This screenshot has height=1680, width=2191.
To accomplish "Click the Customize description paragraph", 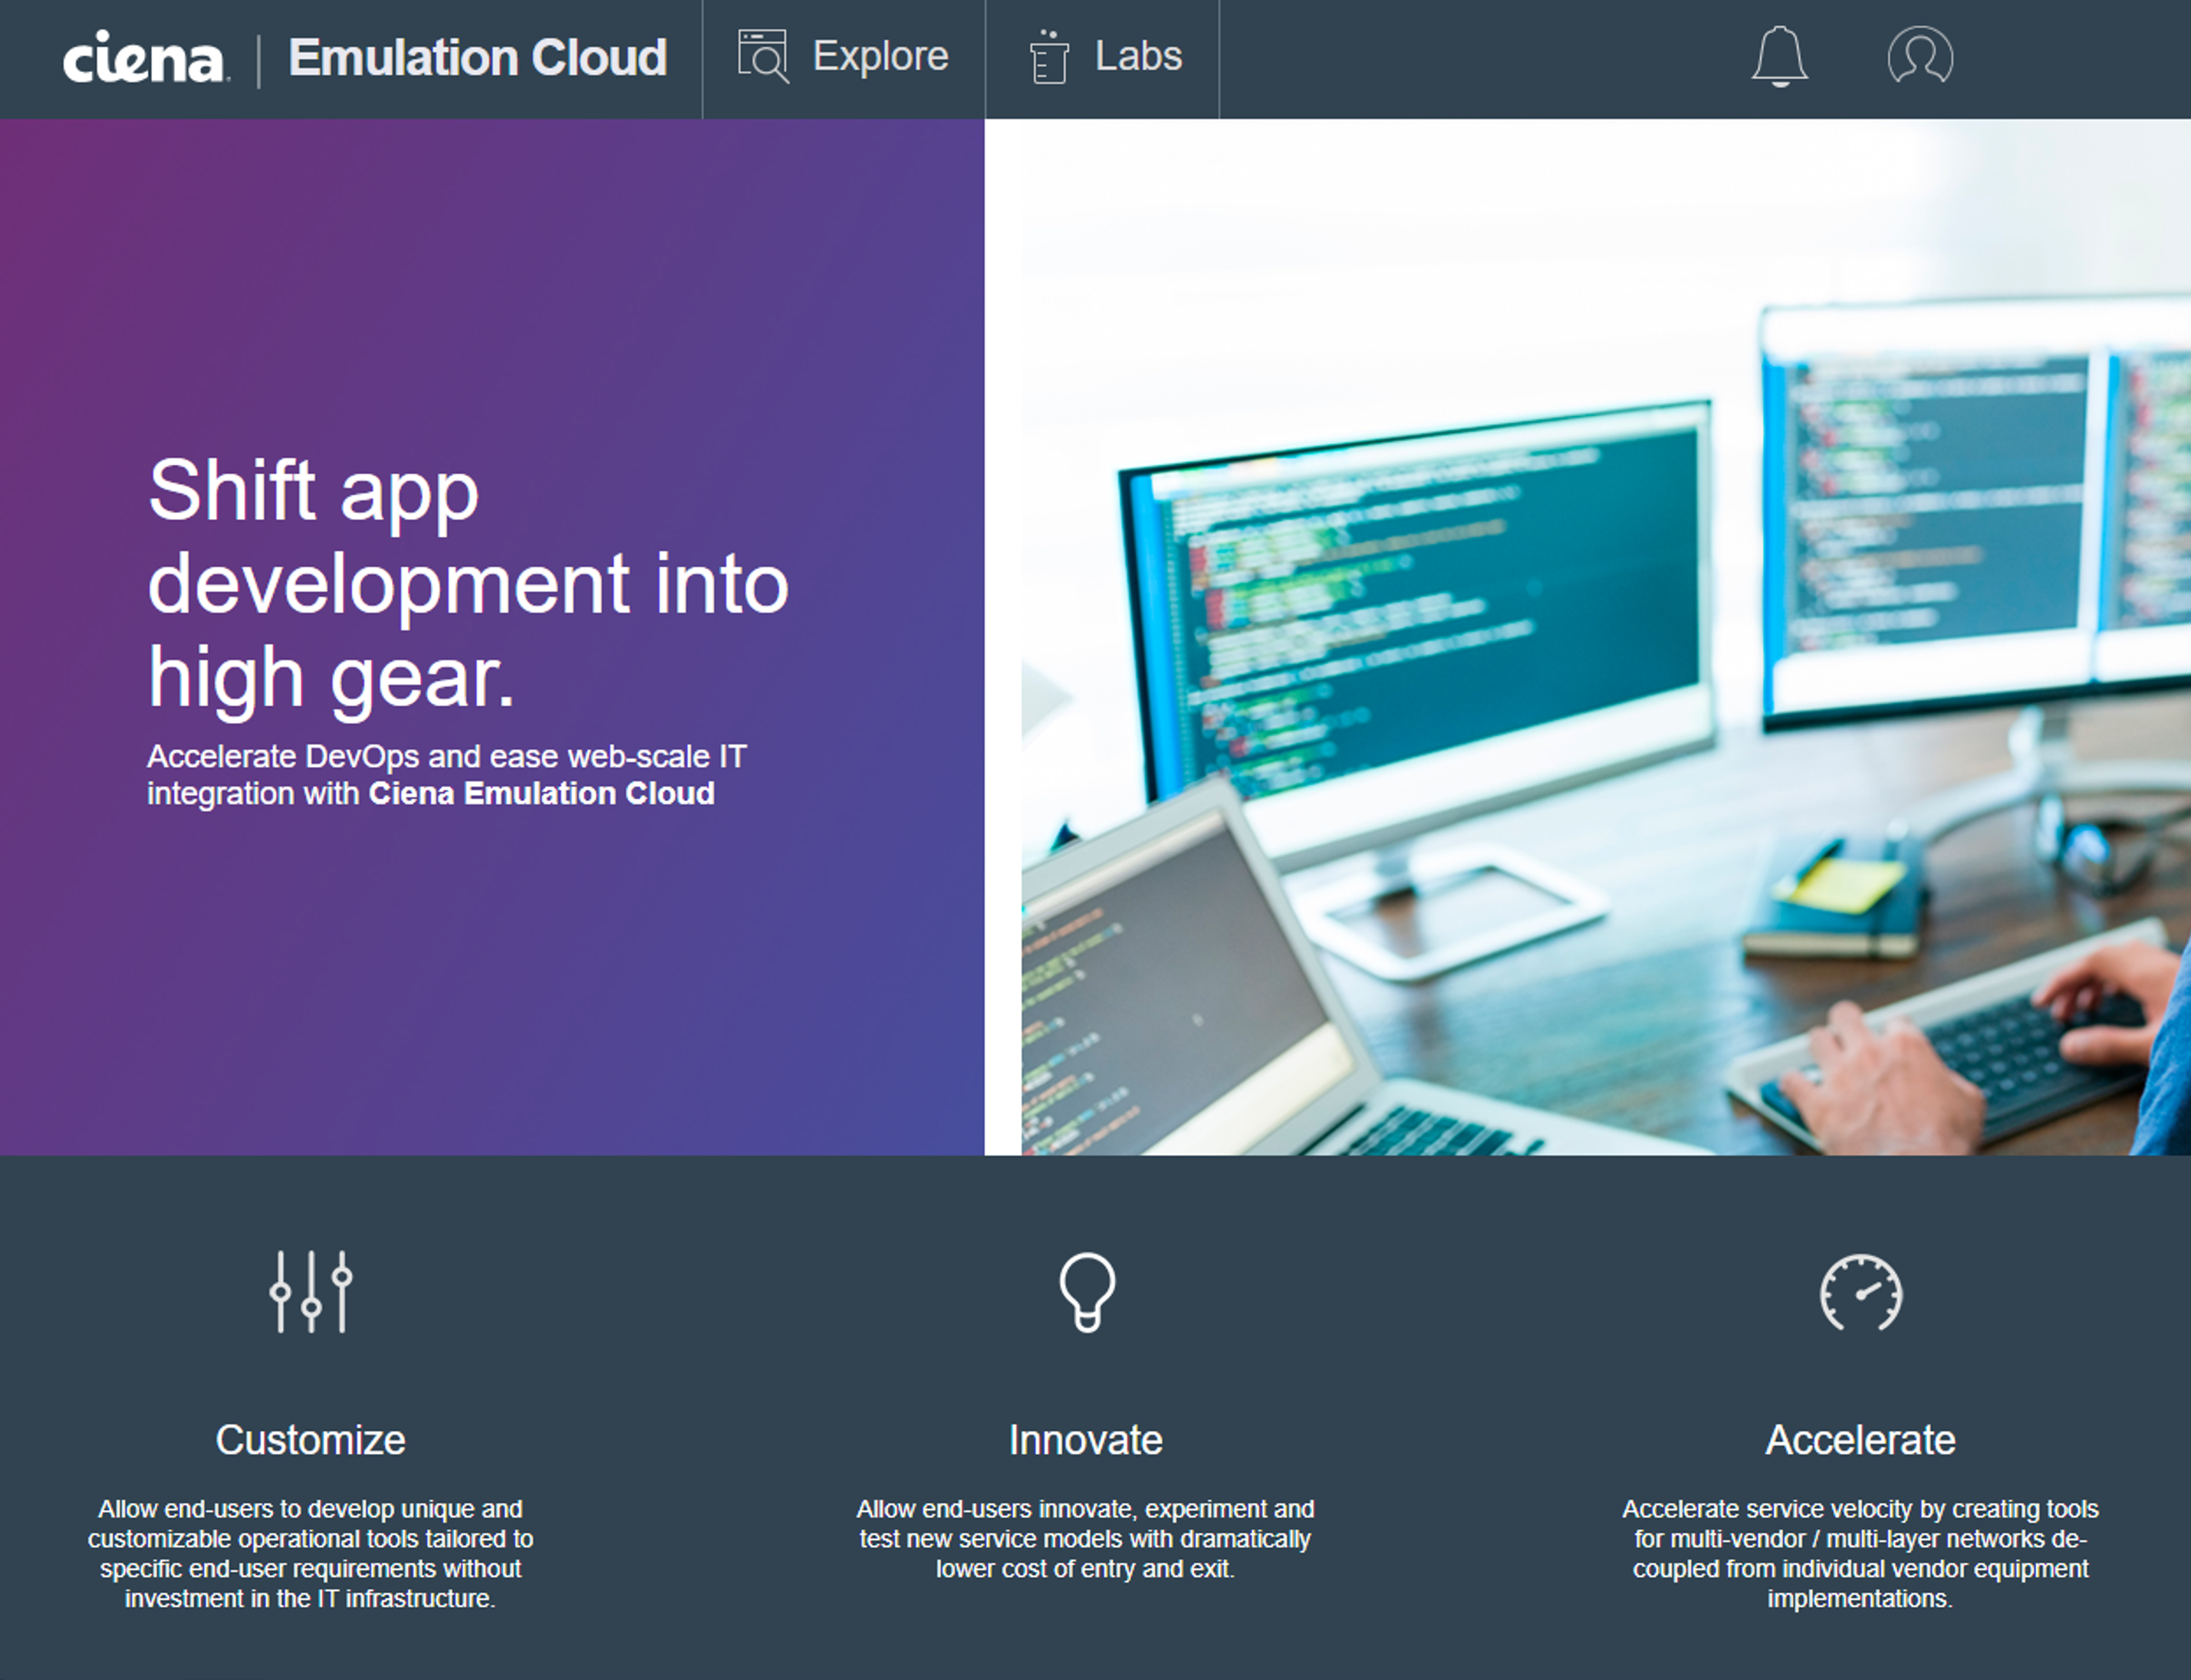I will coord(311,1553).
